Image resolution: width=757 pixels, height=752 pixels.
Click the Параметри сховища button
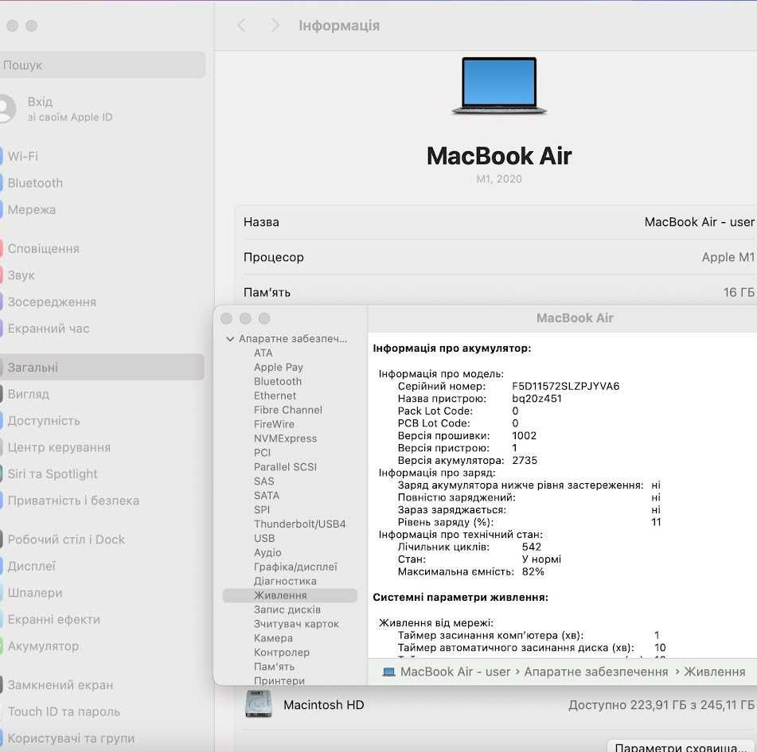point(682,746)
